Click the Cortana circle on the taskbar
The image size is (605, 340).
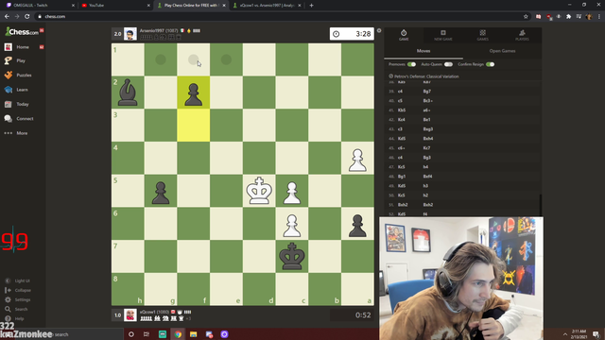click(131, 334)
